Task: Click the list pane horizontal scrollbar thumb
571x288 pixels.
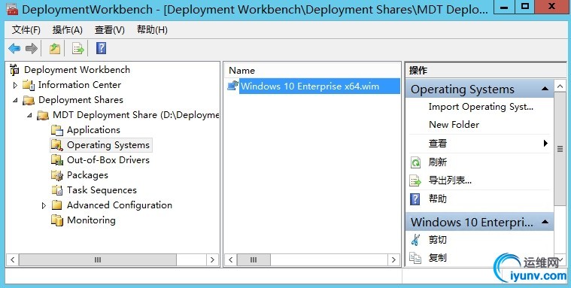Action: tap(254, 260)
